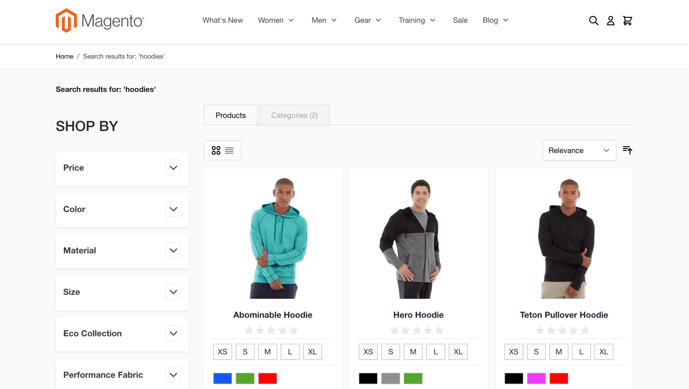Screen dimensions: 689x389
Task: Select size L for Abominable Hoodie
Action: tap(290, 352)
